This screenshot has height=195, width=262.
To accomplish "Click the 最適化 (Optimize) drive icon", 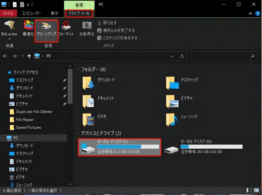I will tap(28, 28).
